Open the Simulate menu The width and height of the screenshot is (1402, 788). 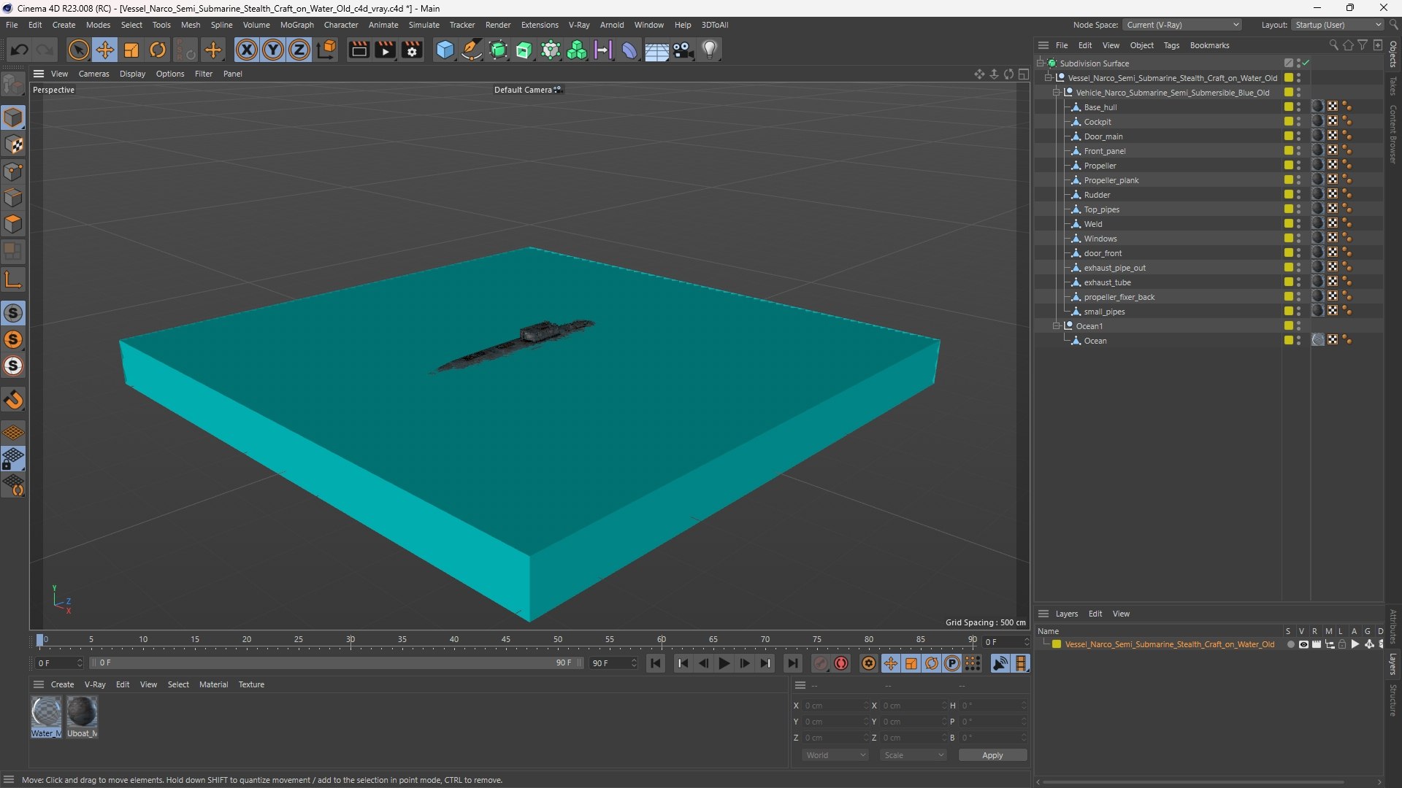424,25
